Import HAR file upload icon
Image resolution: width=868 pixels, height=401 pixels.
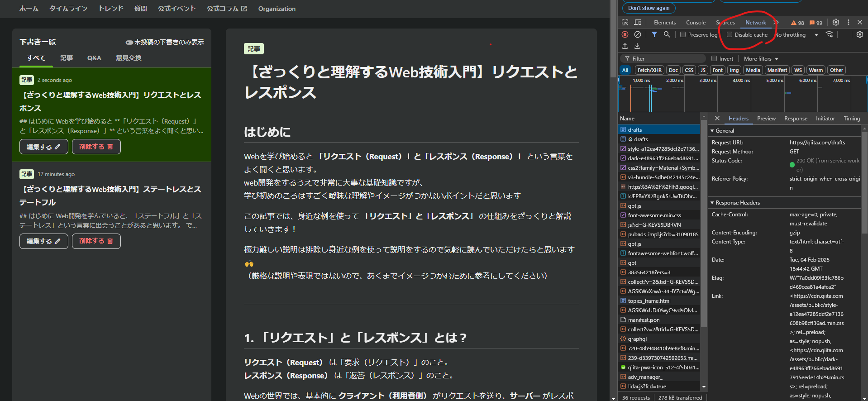click(x=625, y=46)
